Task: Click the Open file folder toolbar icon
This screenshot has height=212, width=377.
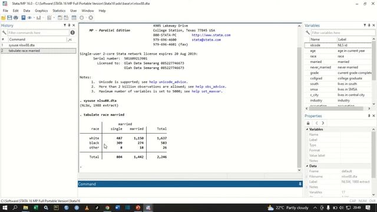Action: [4, 18]
